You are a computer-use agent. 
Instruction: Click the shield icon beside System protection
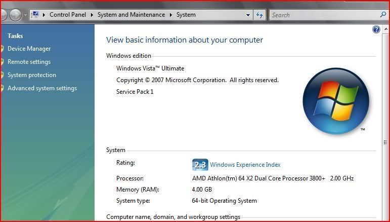[x=2, y=75]
